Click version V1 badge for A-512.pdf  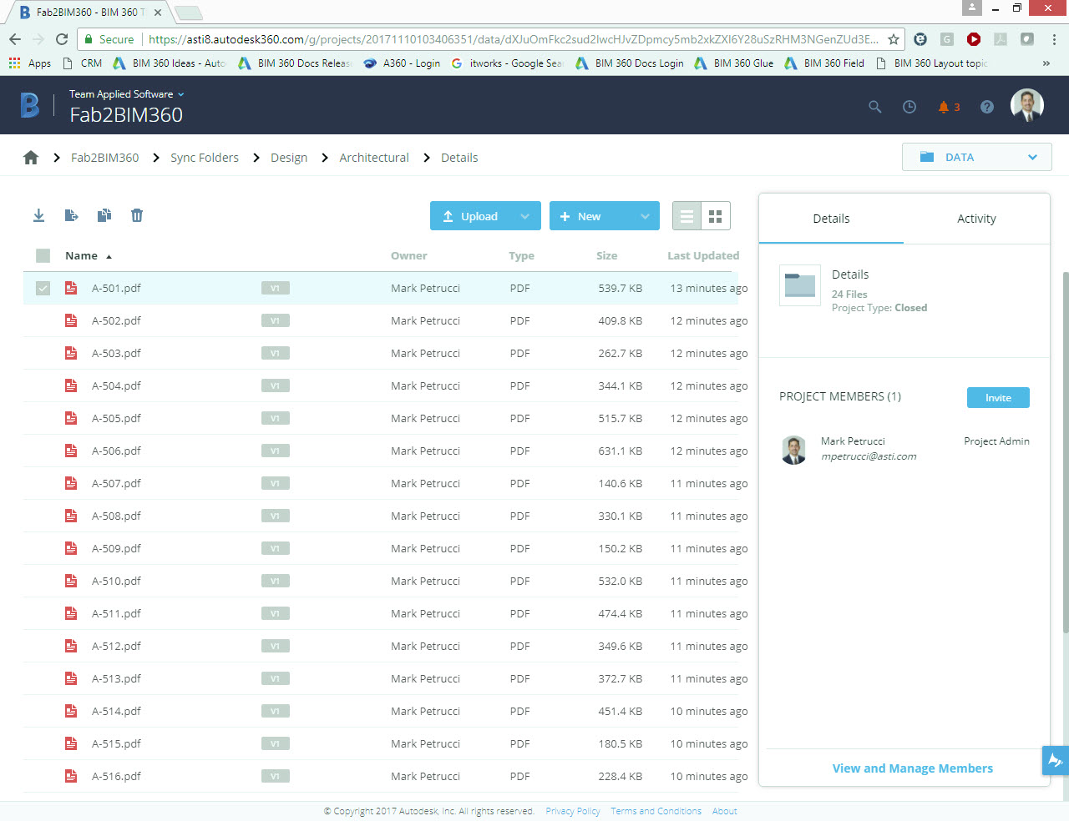click(275, 646)
